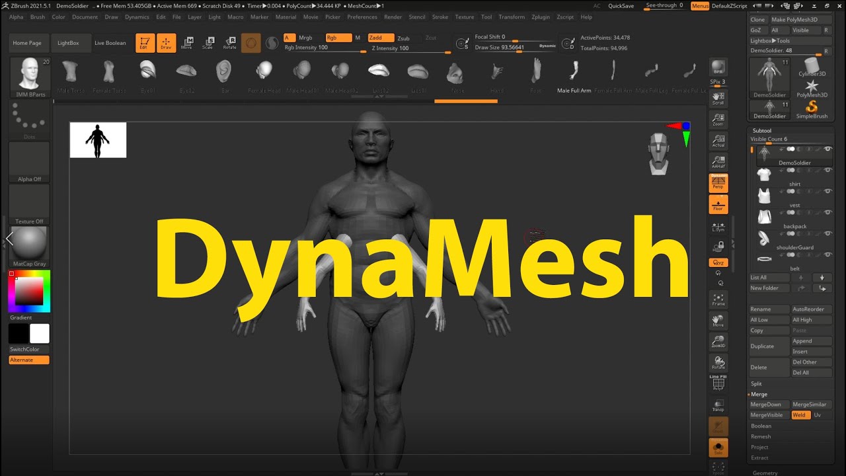Select the PolyMesh3D tool

pyautogui.click(x=812, y=89)
